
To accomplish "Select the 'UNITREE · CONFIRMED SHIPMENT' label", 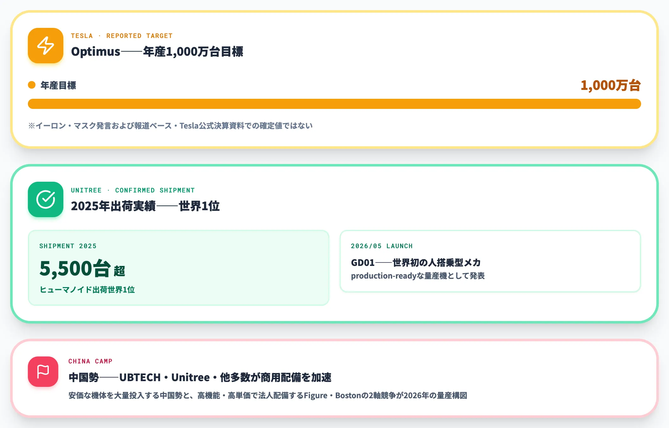I will [x=133, y=190].
